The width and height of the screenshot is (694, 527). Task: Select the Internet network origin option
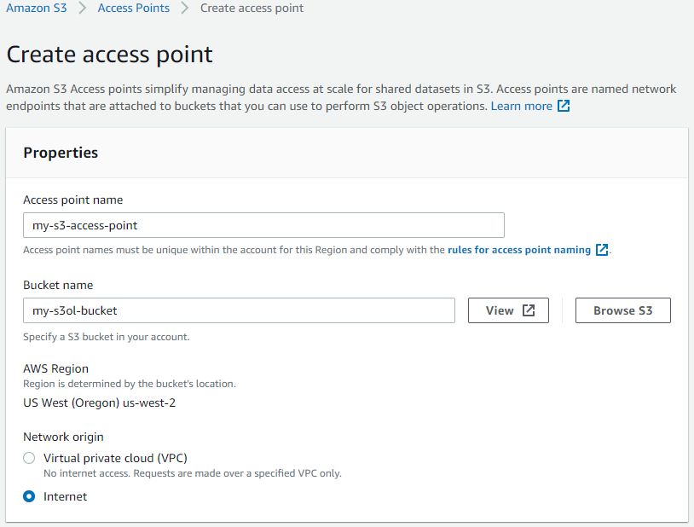click(x=28, y=496)
